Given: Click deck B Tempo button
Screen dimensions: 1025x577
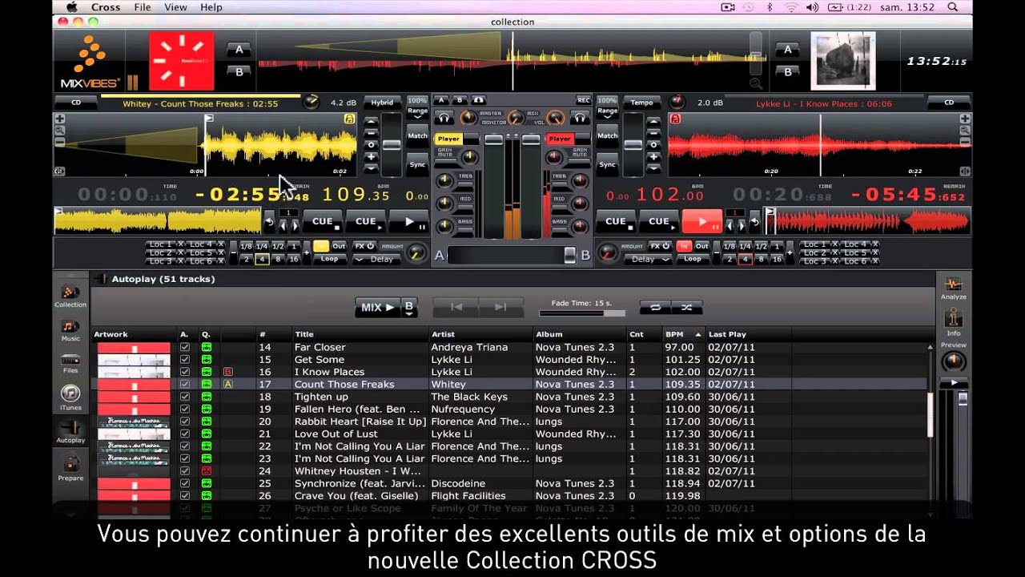Looking at the screenshot, I should point(641,103).
